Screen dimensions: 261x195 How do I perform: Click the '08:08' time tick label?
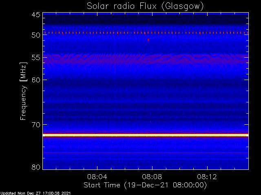click(152, 177)
